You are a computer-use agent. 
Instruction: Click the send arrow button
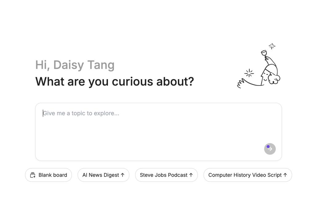(270, 149)
